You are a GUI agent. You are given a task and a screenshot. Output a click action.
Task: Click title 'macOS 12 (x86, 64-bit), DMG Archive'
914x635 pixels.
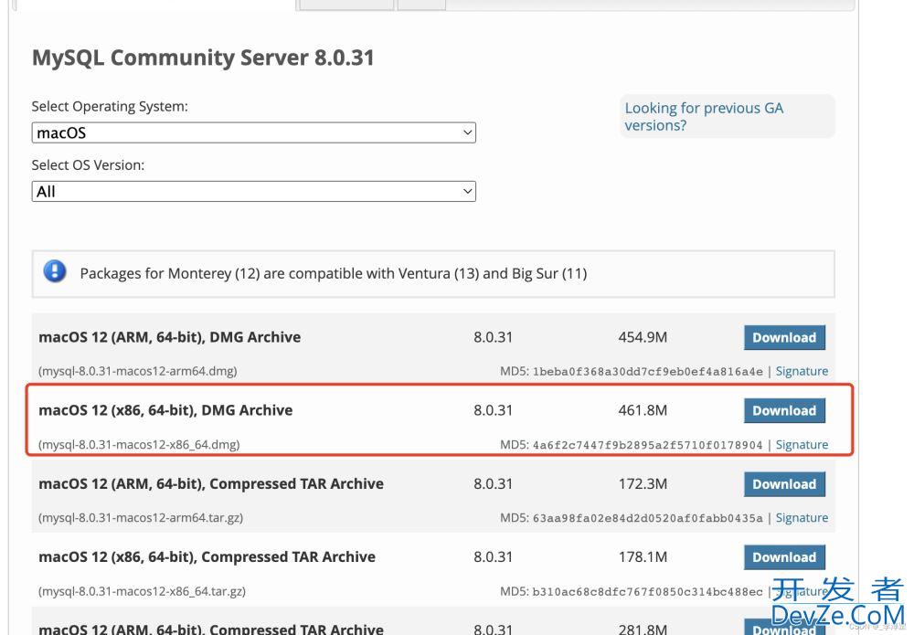point(165,411)
